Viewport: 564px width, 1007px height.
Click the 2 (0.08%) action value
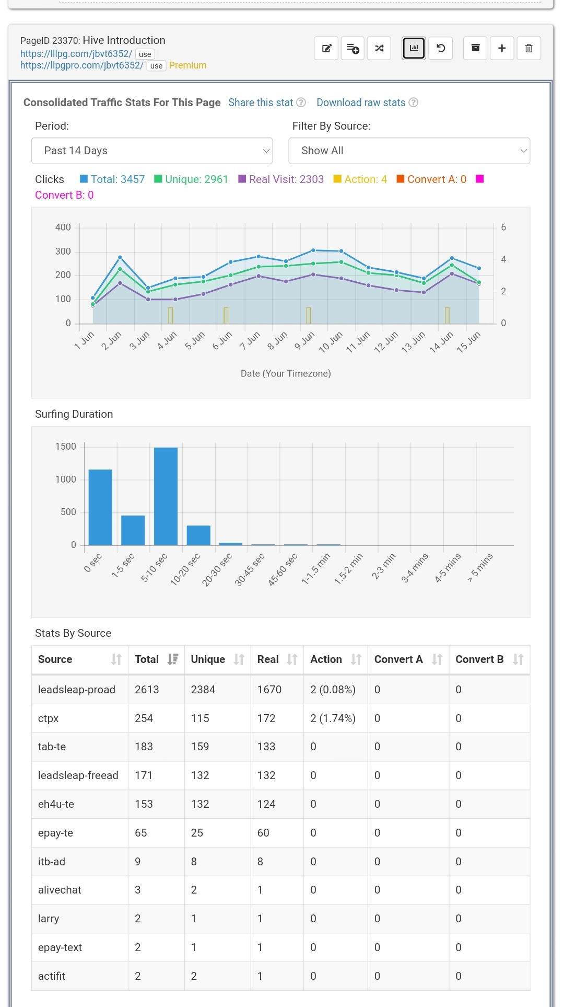click(333, 690)
